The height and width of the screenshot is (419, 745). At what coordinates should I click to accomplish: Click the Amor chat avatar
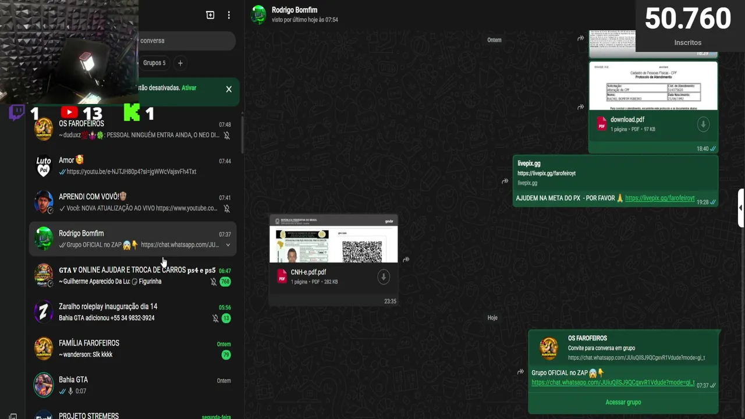click(x=44, y=166)
